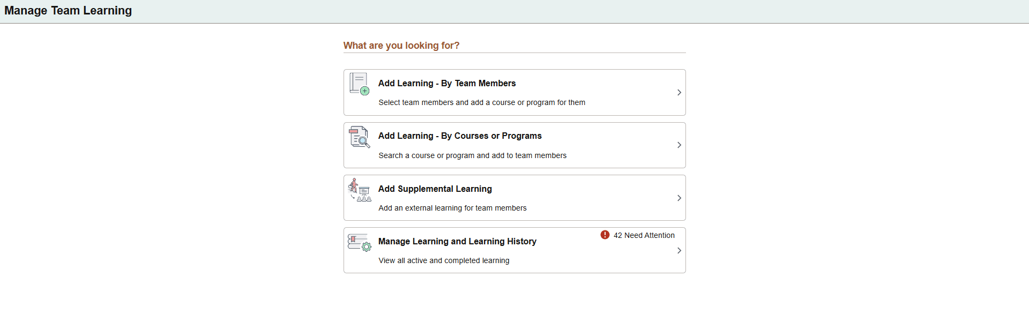Click the Manage Team Learning page title
The height and width of the screenshot is (314, 1029).
click(x=68, y=11)
